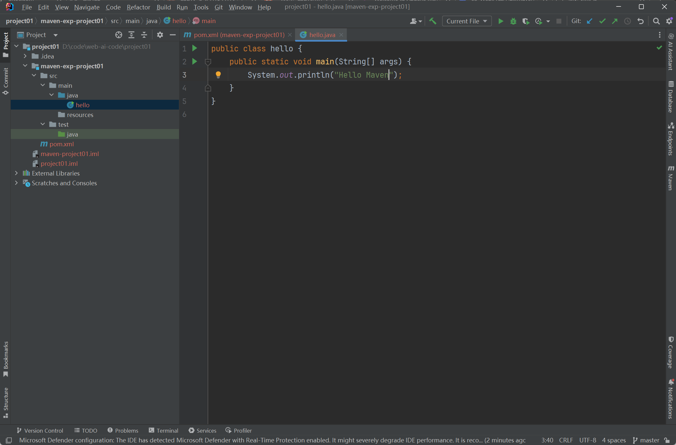
Task: Click run gutter arrow beside class hello
Action: click(195, 48)
